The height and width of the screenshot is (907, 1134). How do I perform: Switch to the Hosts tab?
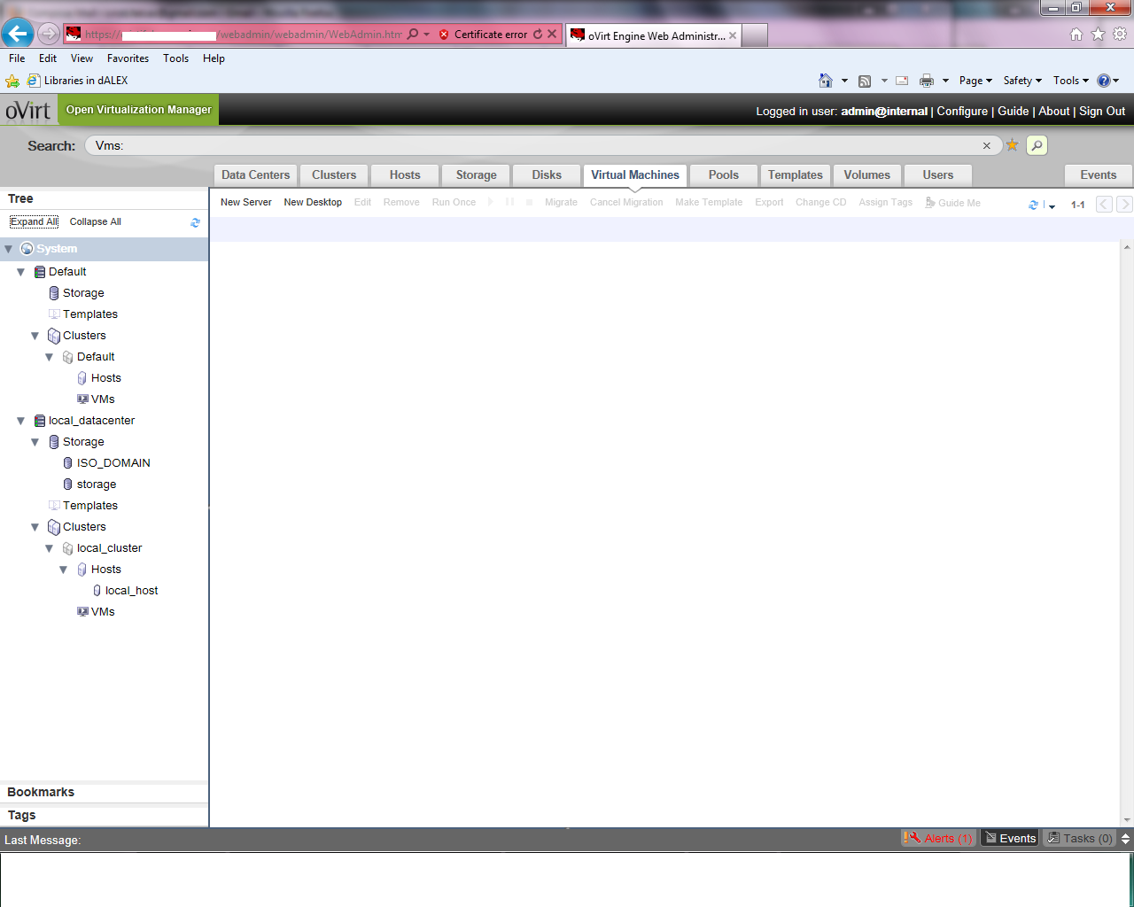tap(405, 175)
